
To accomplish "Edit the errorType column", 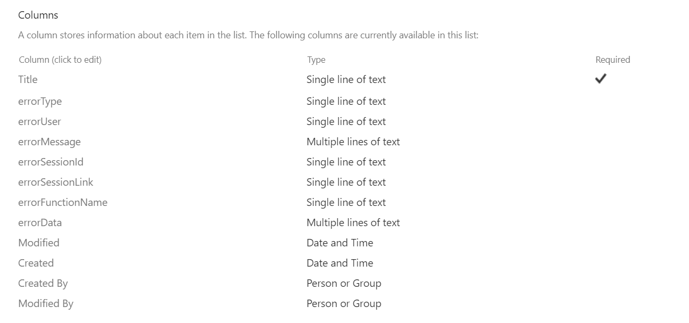I will [40, 101].
